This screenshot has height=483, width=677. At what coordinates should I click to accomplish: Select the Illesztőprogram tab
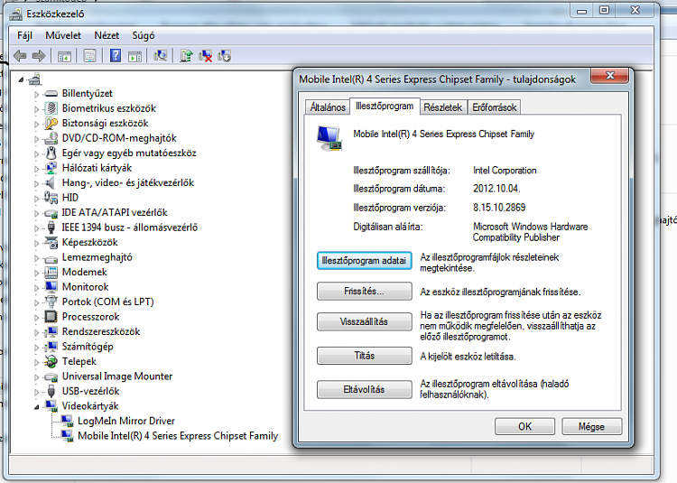coord(385,106)
